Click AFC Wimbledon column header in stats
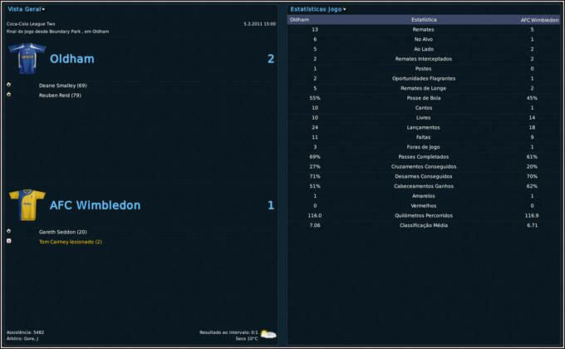The width and height of the screenshot is (565, 349). click(539, 19)
